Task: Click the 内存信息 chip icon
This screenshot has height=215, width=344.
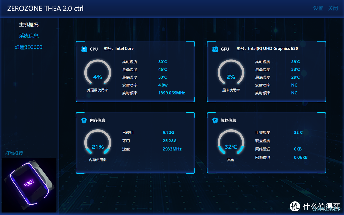Action: (84, 120)
